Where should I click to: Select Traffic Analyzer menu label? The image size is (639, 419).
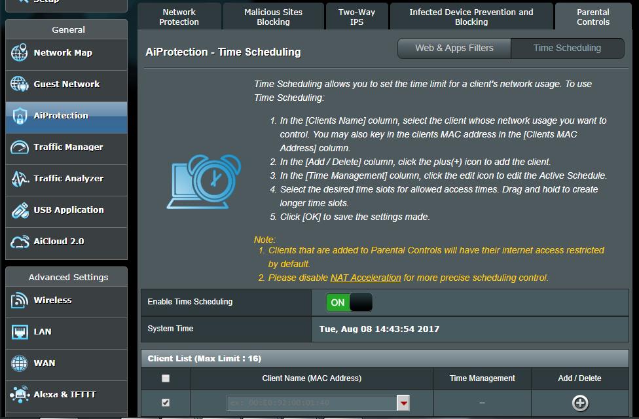pos(69,179)
